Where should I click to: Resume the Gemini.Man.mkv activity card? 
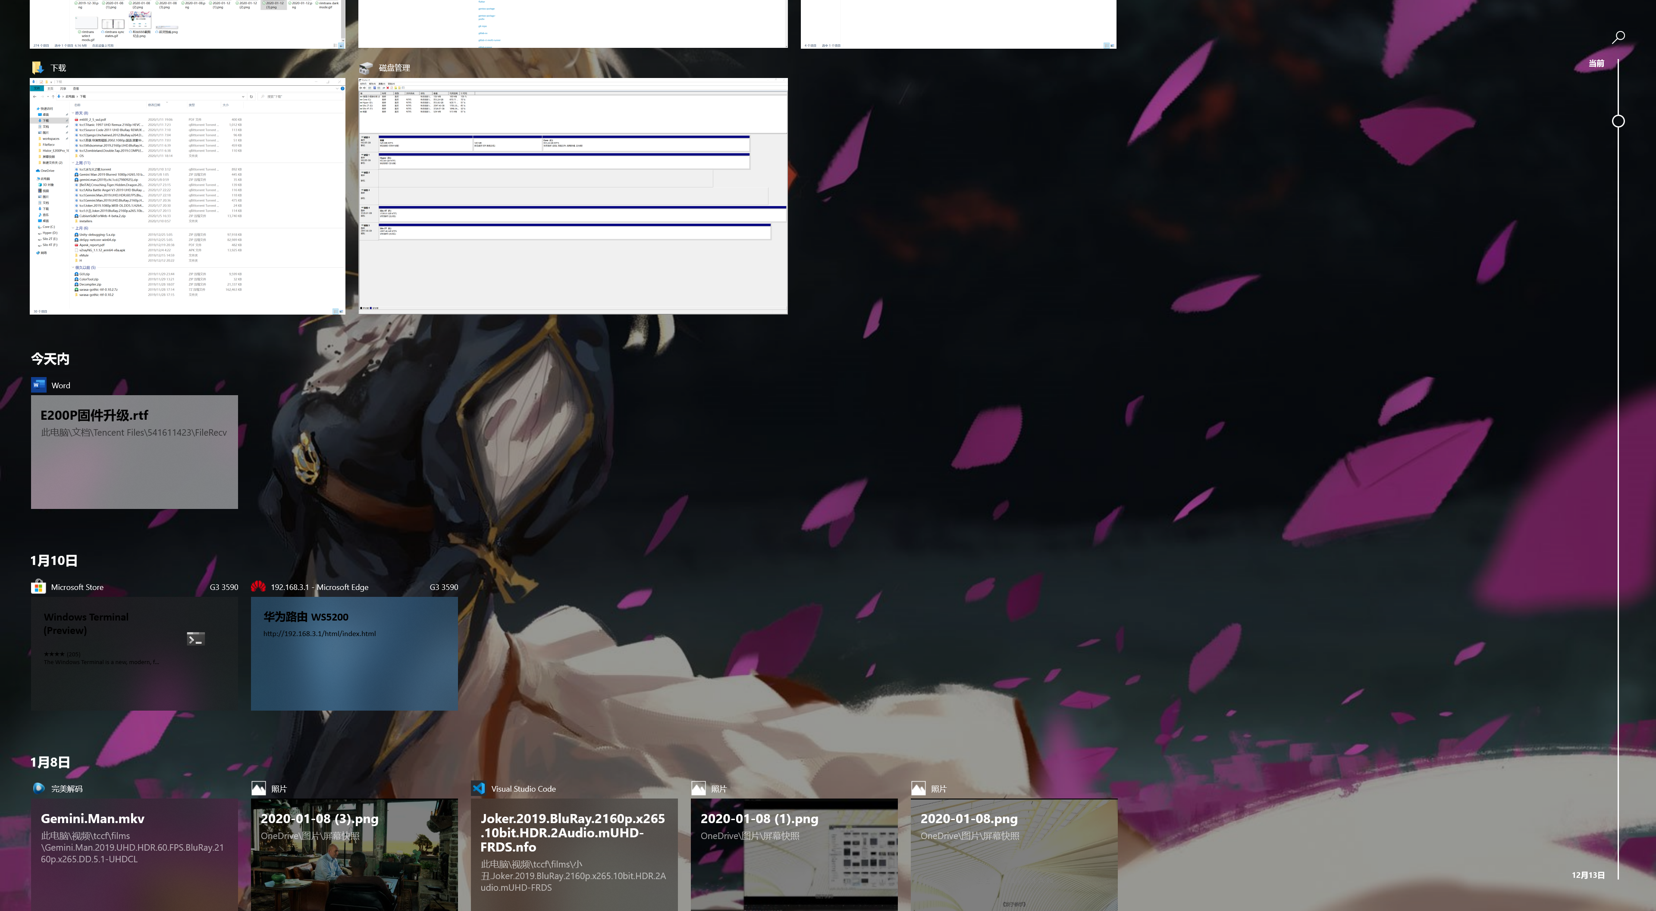[x=135, y=855]
